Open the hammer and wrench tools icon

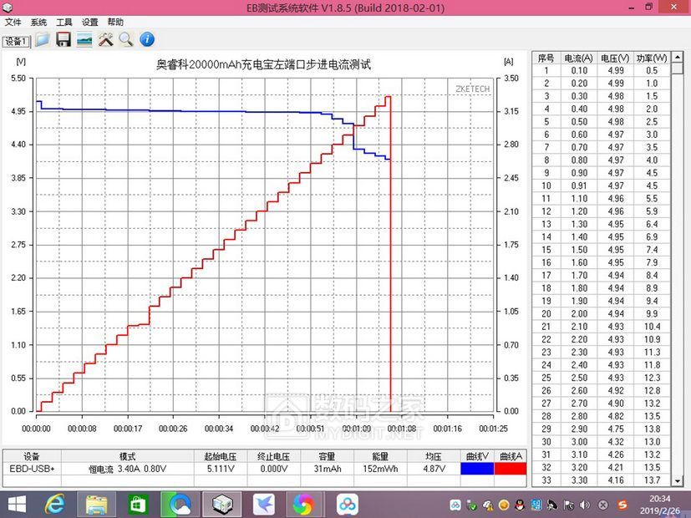(x=105, y=39)
